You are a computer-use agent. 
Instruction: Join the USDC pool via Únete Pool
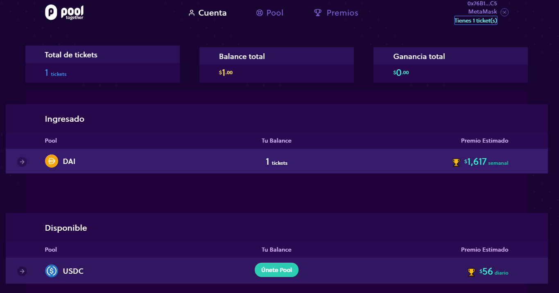(276, 270)
